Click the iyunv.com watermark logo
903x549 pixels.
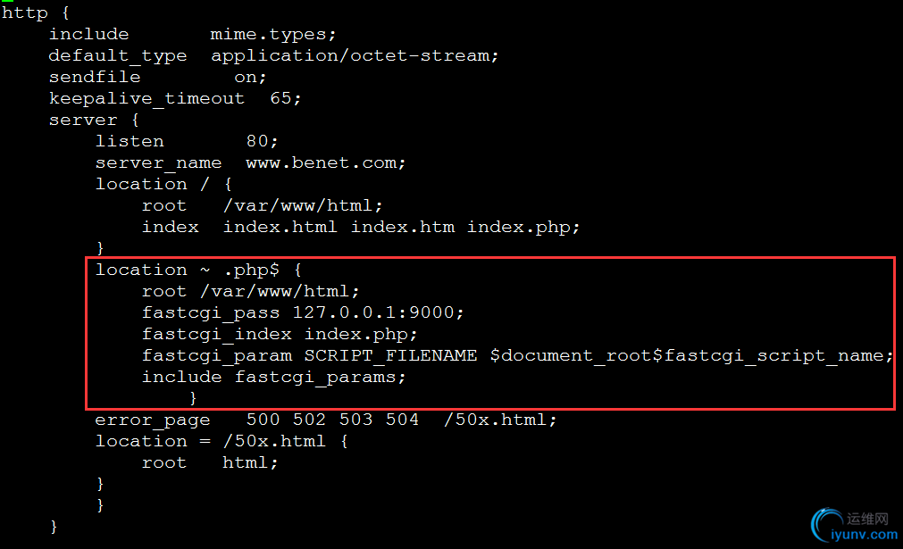pos(854,526)
